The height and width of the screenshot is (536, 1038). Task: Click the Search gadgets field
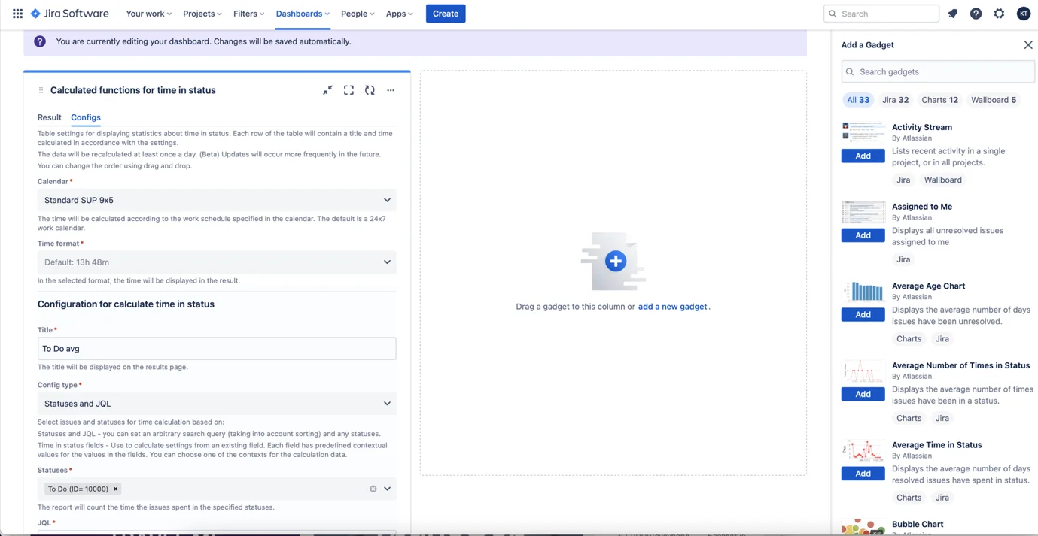tap(938, 72)
